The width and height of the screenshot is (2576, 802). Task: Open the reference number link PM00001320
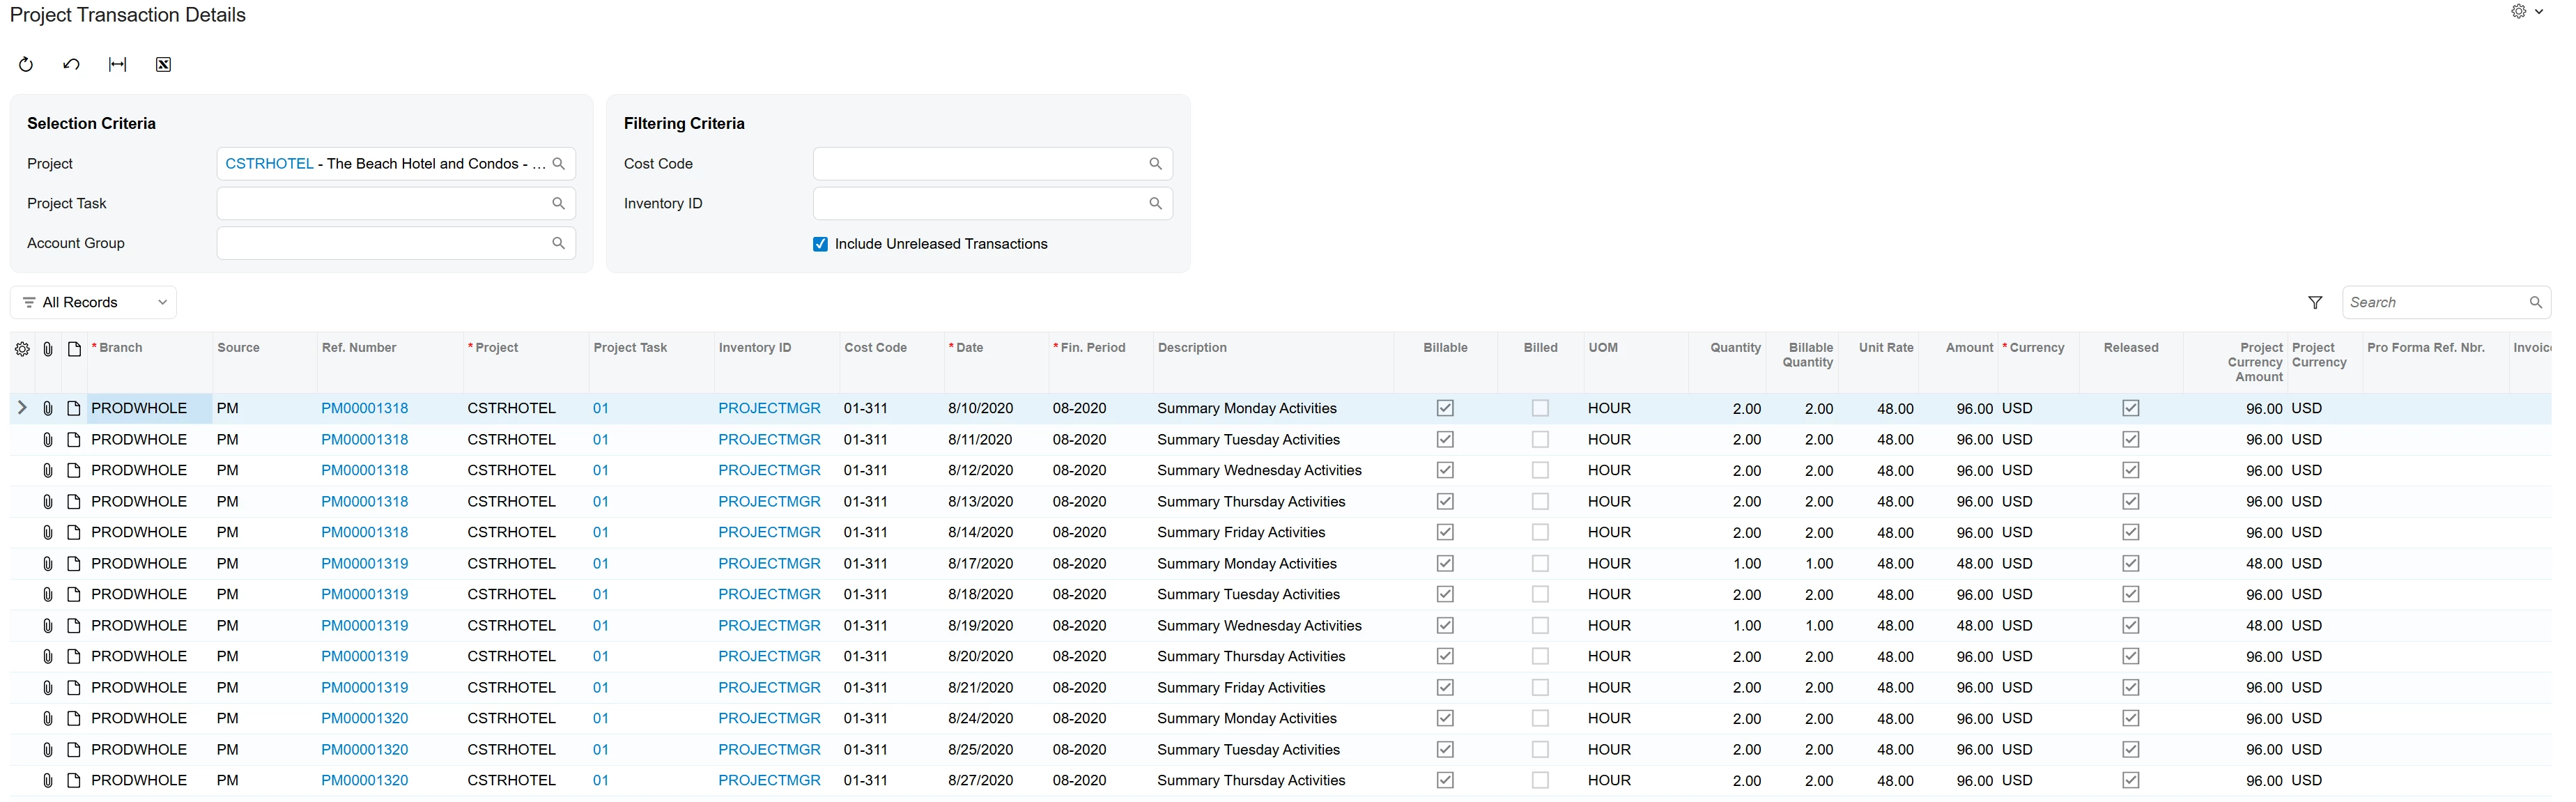[364, 719]
